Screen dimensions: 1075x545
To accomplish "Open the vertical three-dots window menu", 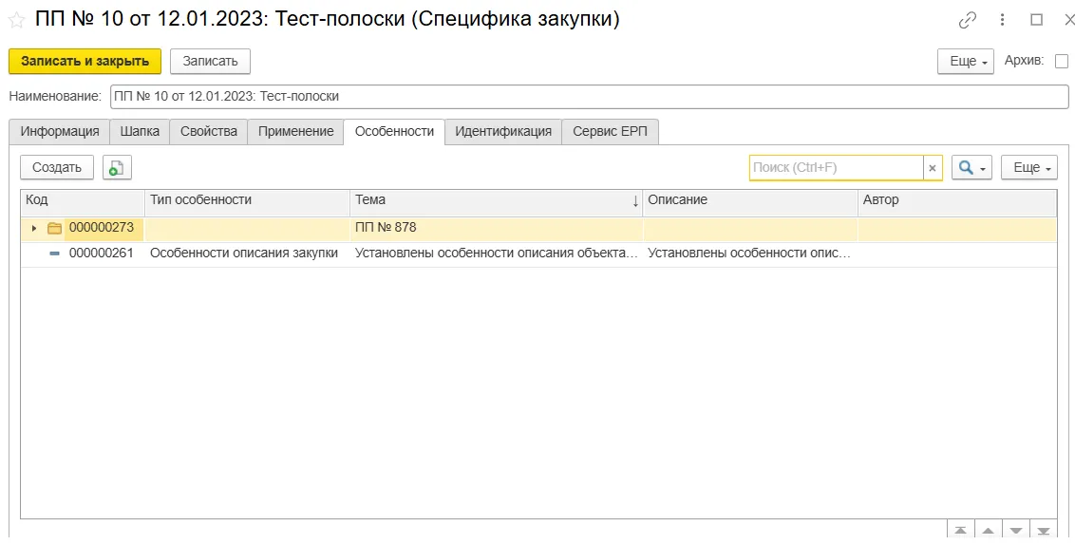I will tap(1003, 21).
